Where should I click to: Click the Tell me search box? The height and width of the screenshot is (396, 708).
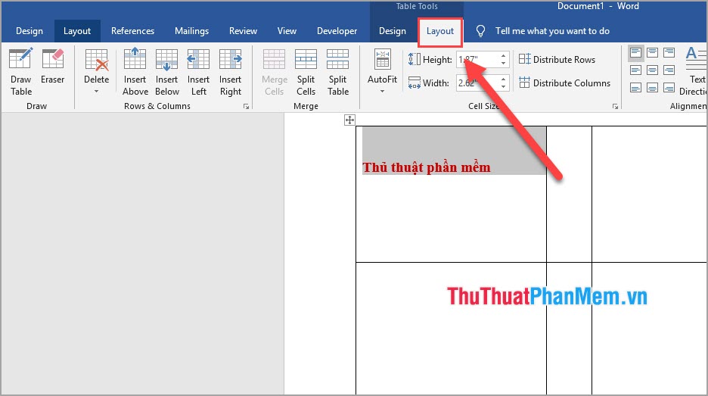coord(552,31)
